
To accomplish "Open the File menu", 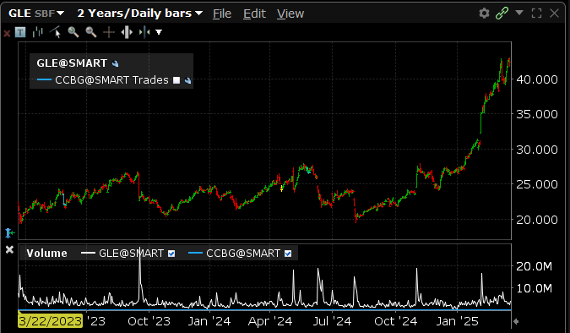I will pos(222,14).
